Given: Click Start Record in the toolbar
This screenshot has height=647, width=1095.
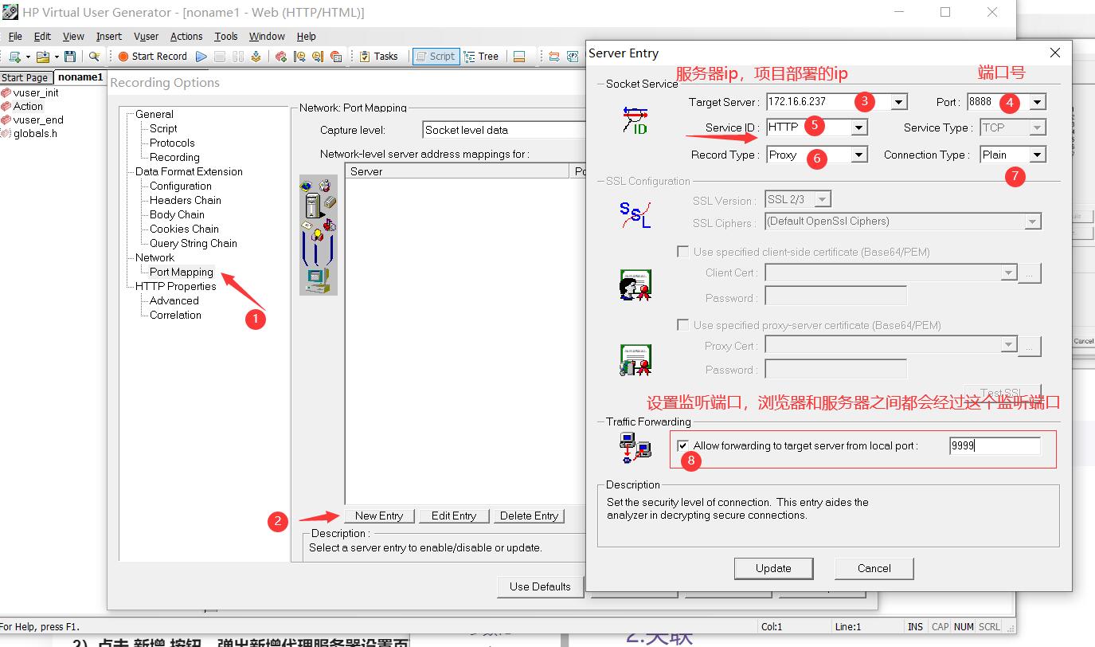Looking at the screenshot, I should point(152,56).
